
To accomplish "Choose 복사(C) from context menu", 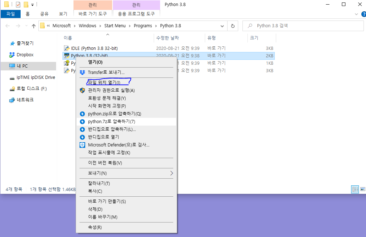I will (x=126, y=191).
